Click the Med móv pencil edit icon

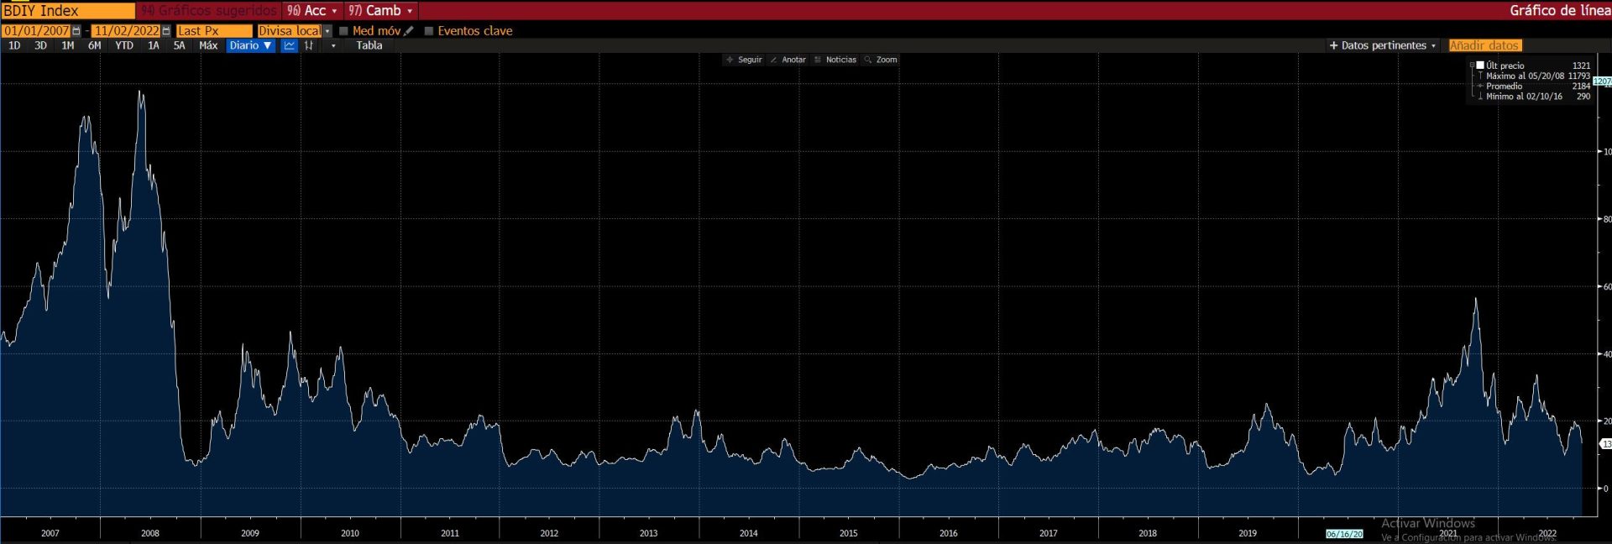tap(409, 31)
